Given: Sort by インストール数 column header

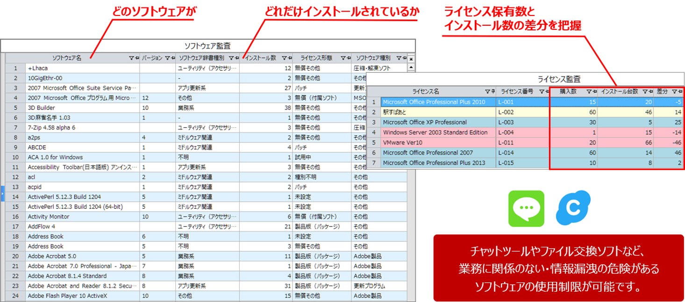Looking at the screenshot, I should [x=260, y=58].
